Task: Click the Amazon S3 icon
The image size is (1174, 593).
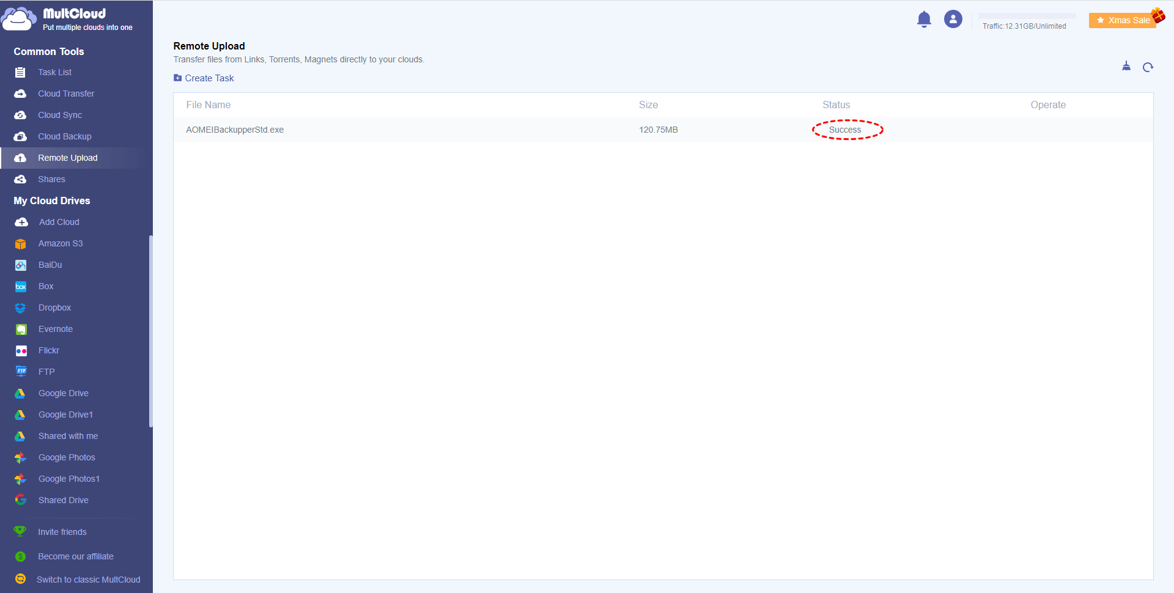Action: (x=21, y=244)
